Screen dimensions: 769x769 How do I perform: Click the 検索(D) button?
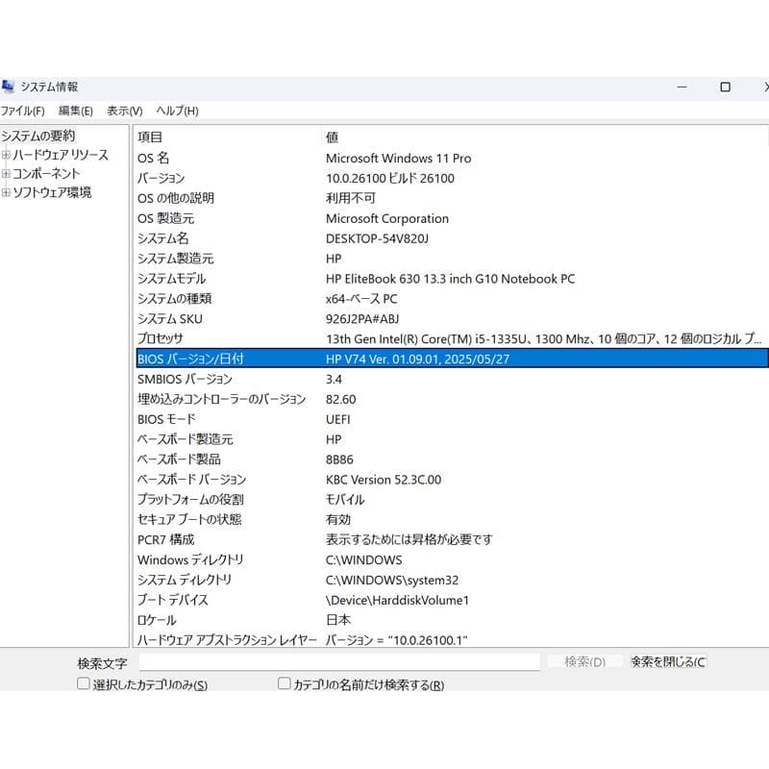(x=584, y=662)
